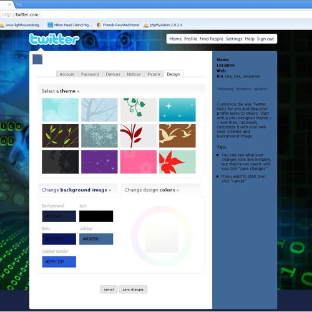This screenshot has height=312, width=312.
Task: Select the teal starry sky theme
Action: tap(177, 110)
